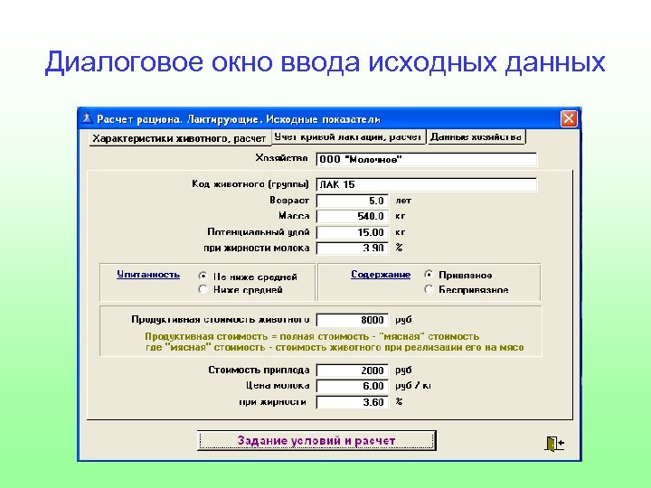Switch to 'Данные хозяйства' tab
Image resolution: width=651 pixels, height=488 pixels.
tap(476, 137)
